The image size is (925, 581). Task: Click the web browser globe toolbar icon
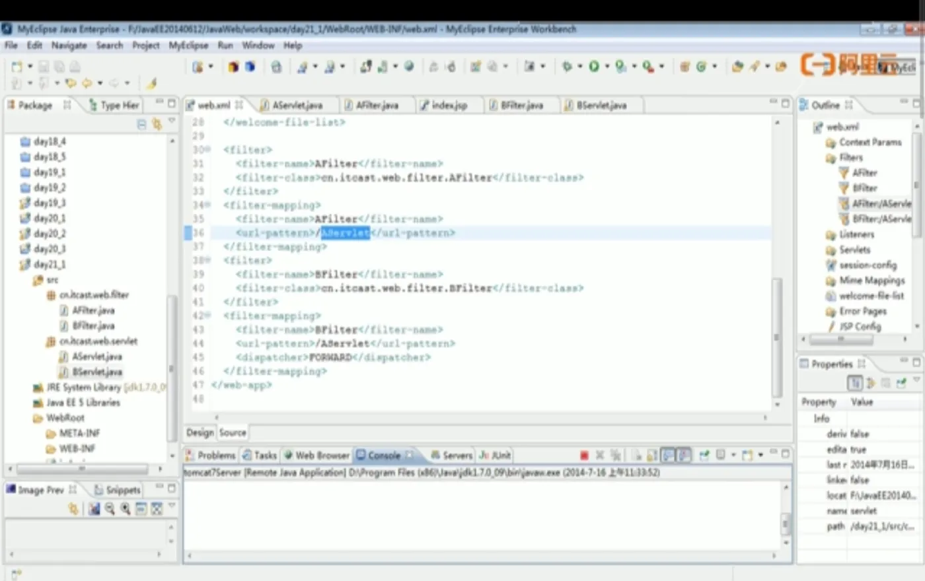[x=409, y=66]
